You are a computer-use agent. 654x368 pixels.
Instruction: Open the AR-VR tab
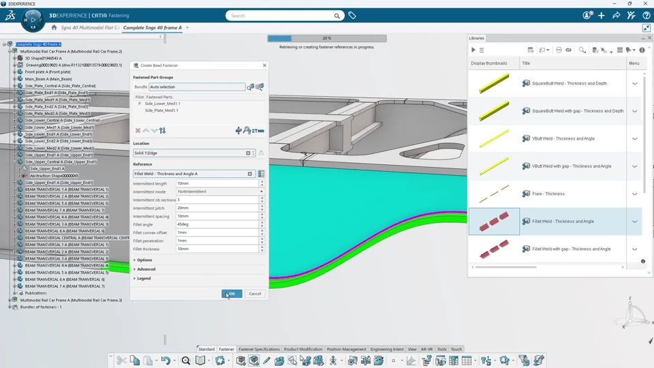point(426,349)
